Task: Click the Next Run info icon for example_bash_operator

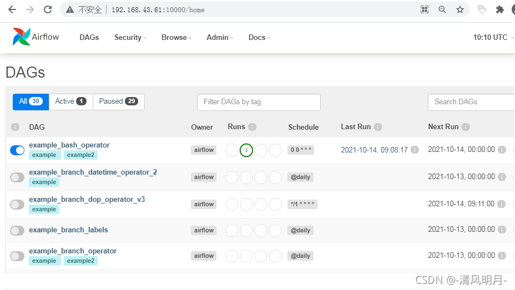Action: click(502, 150)
